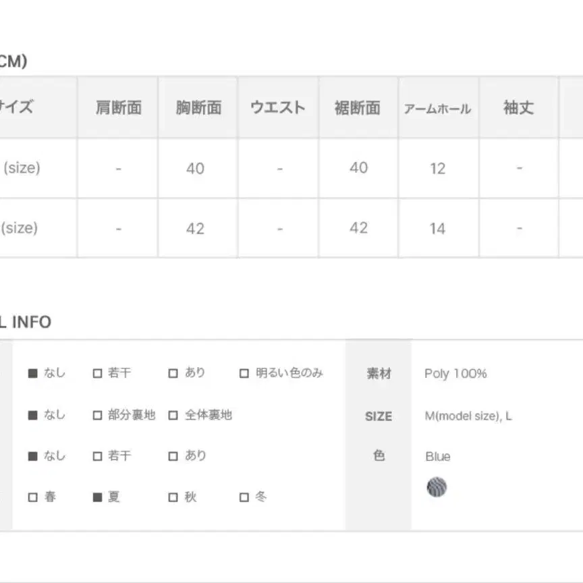Click the 裾断面 column header

click(x=358, y=108)
